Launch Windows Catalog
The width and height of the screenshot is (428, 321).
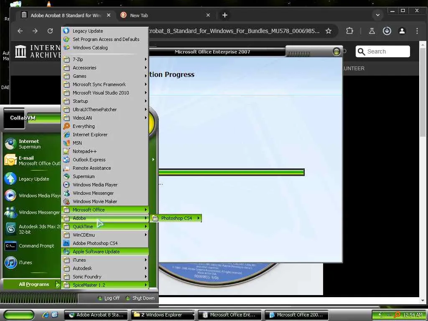point(105,48)
